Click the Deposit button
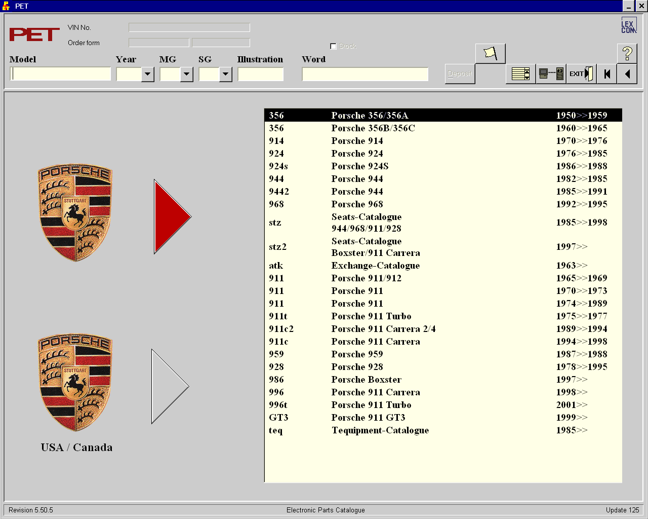The width and height of the screenshot is (648, 519). tap(460, 74)
